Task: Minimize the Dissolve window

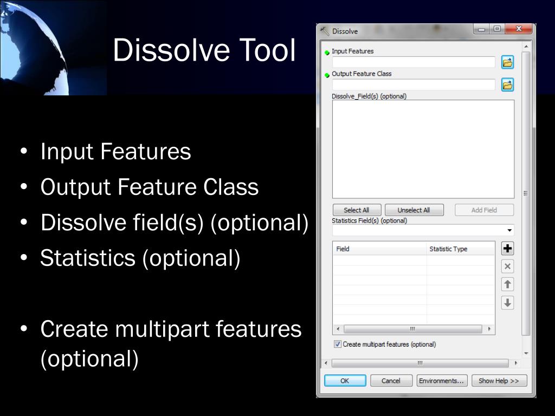Action: pos(481,29)
